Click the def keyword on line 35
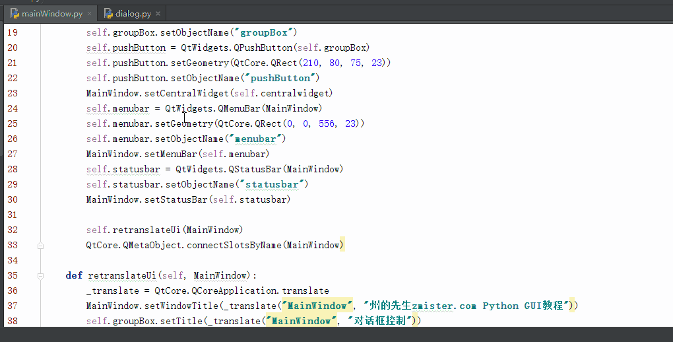Screen dimensions: 673x342 (74, 275)
